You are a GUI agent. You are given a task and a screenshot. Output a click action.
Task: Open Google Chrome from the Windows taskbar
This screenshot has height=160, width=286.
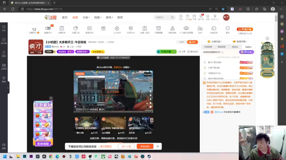coord(50,156)
